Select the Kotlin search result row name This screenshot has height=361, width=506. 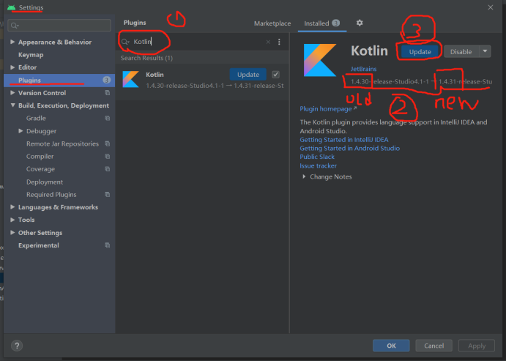pyautogui.click(x=155, y=75)
